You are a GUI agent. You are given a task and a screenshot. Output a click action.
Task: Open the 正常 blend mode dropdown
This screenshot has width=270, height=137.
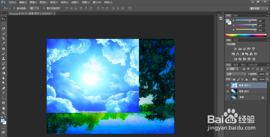point(236,74)
